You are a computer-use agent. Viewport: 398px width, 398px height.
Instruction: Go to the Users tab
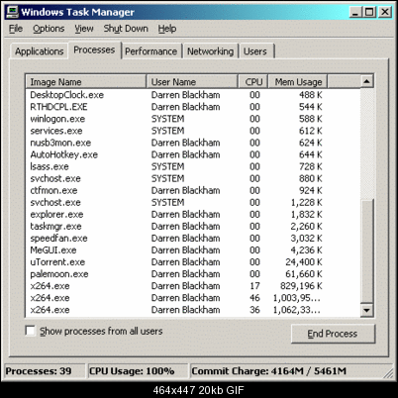pyautogui.click(x=255, y=51)
